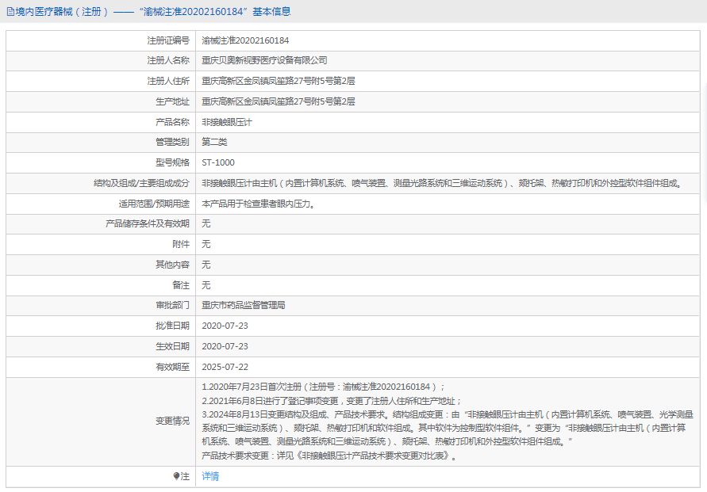Click the 批准日期 label

(x=173, y=326)
